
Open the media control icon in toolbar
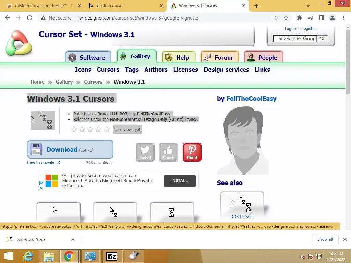tap(310, 18)
